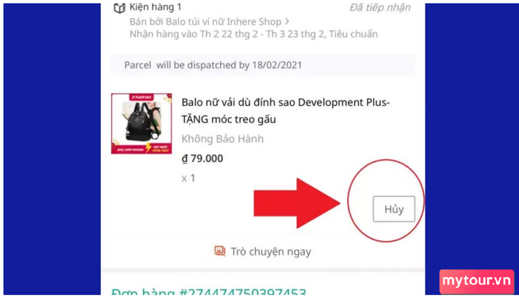Tap the chat bubble icon
The height and width of the screenshot is (300, 519).
pyautogui.click(x=219, y=251)
